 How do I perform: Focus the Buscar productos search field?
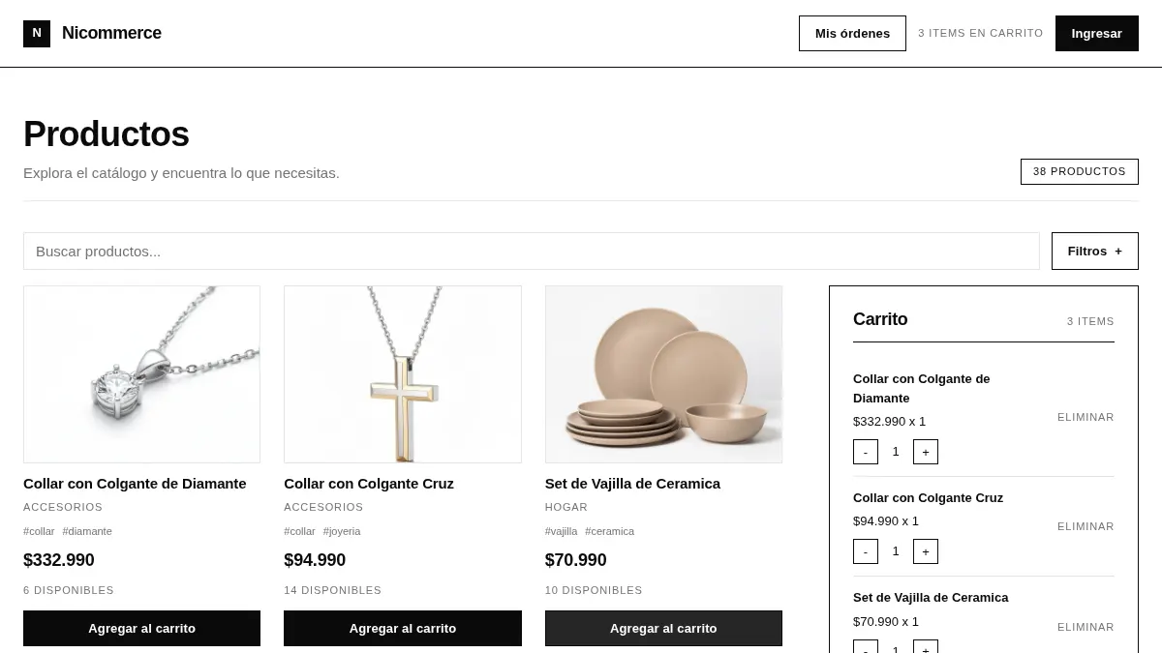pos(531,251)
